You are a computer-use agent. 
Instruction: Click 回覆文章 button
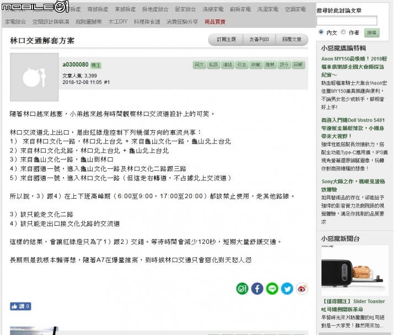click(292, 40)
